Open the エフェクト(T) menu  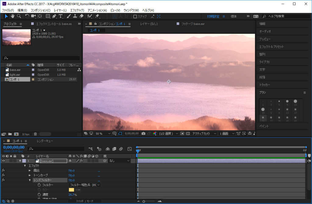(77, 10)
